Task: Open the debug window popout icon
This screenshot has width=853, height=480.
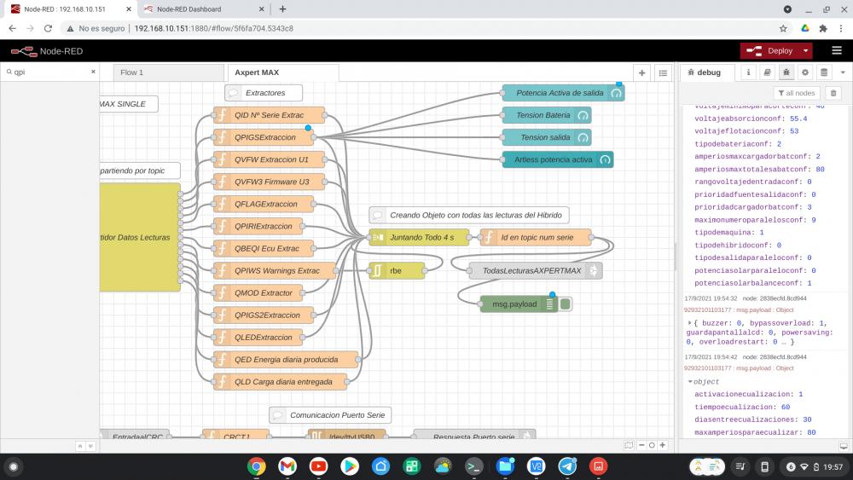Action: click(844, 446)
